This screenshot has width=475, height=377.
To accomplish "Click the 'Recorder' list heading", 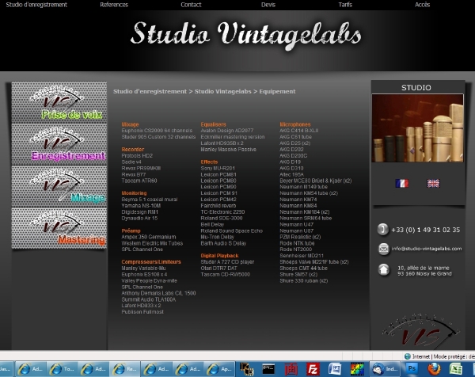I will pyautogui.click(x=133, y=150).
